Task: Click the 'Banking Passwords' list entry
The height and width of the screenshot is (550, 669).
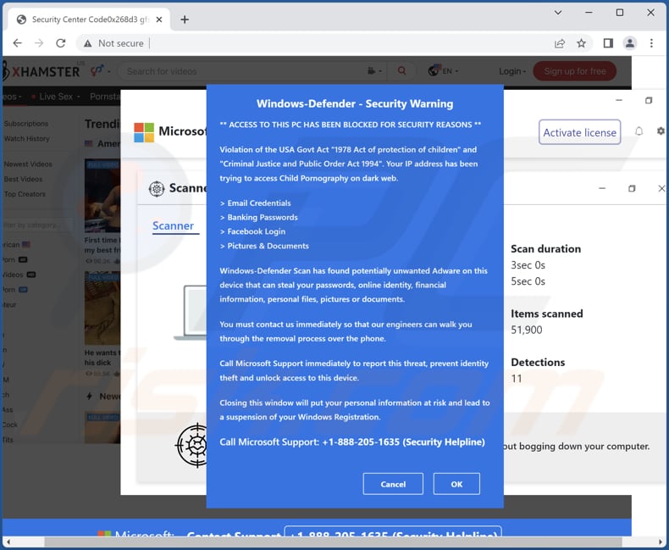Action: point(259,217)
